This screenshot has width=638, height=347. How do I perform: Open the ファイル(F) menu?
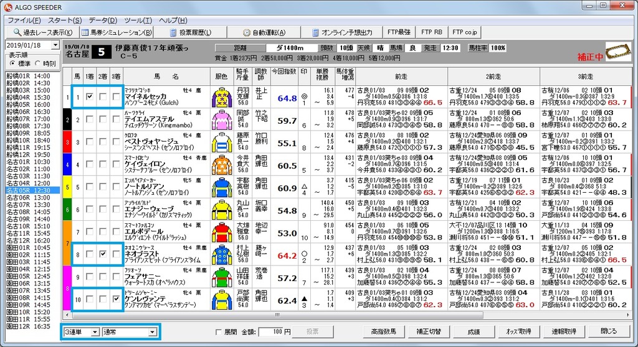pyautogui.click(x=24, y=21)
